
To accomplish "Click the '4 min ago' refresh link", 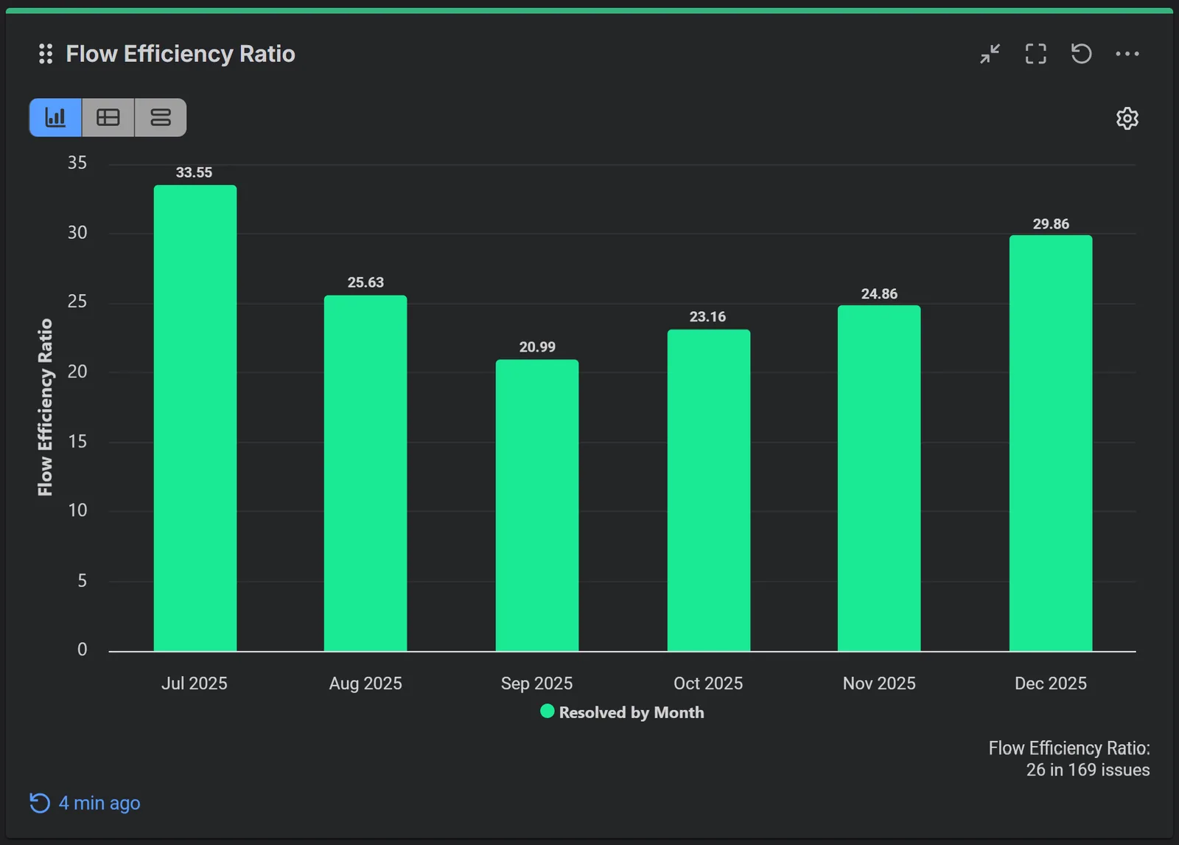I will 99,803.
